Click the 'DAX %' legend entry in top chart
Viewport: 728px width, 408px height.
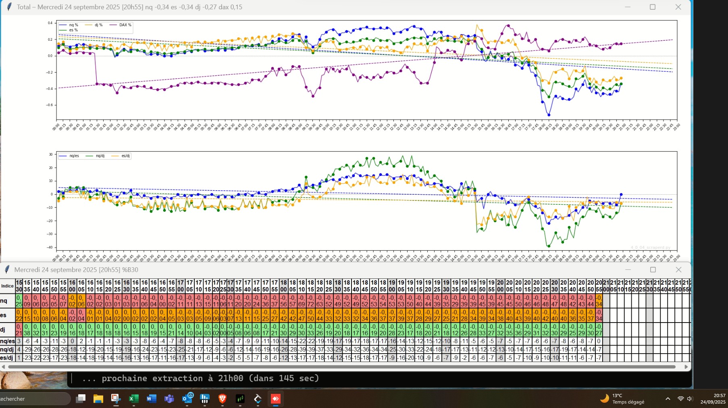(x=121, y=25)
